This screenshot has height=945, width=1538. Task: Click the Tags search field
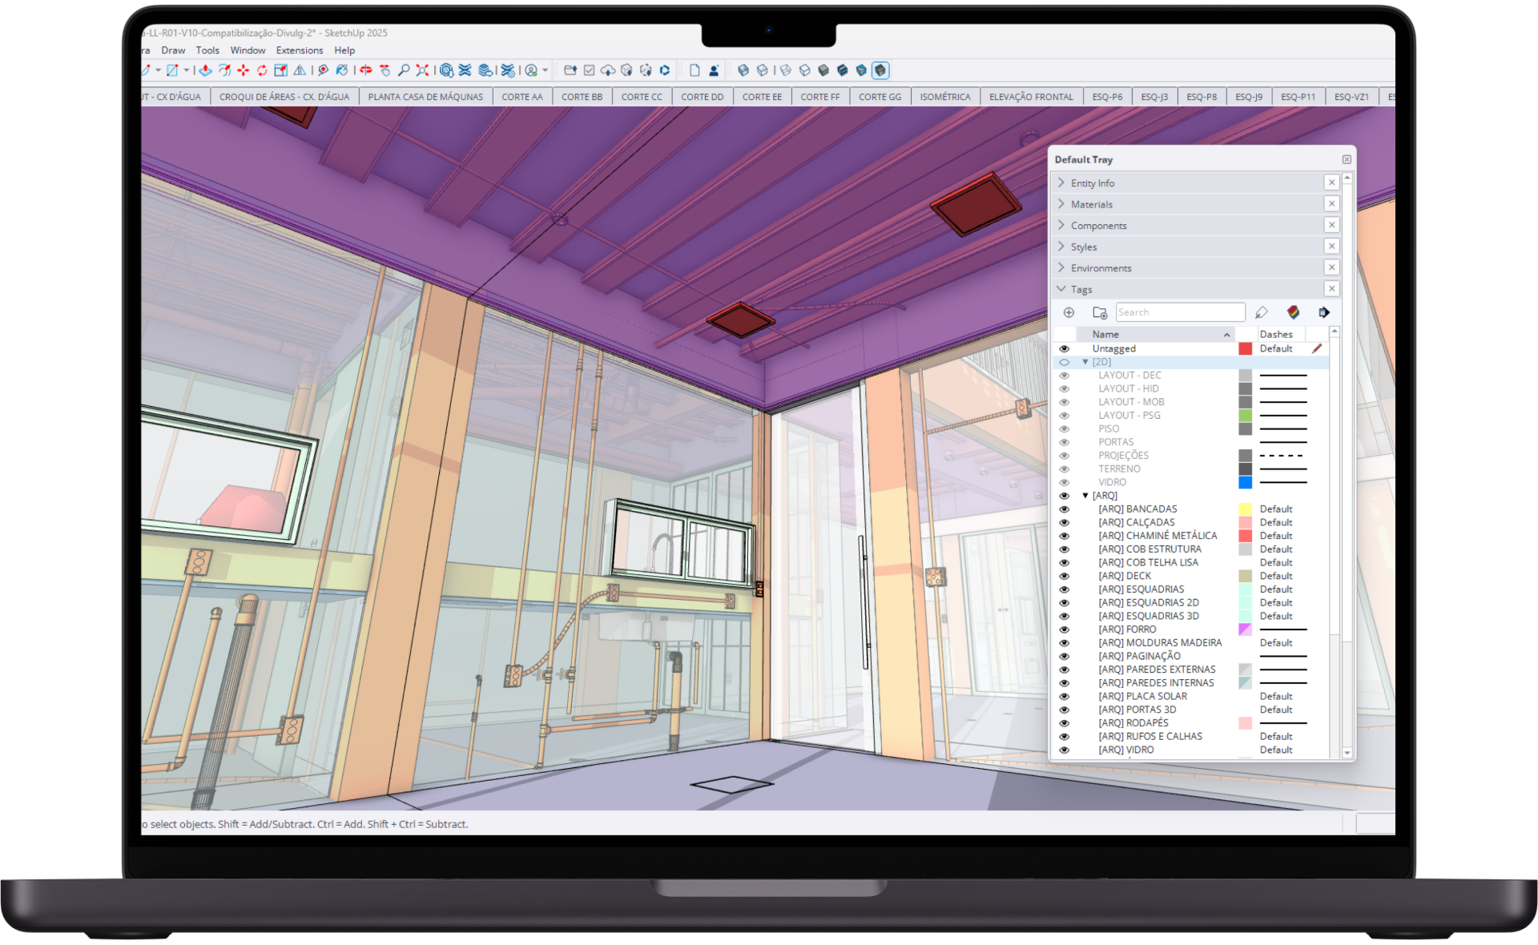tap(1180, 312)
